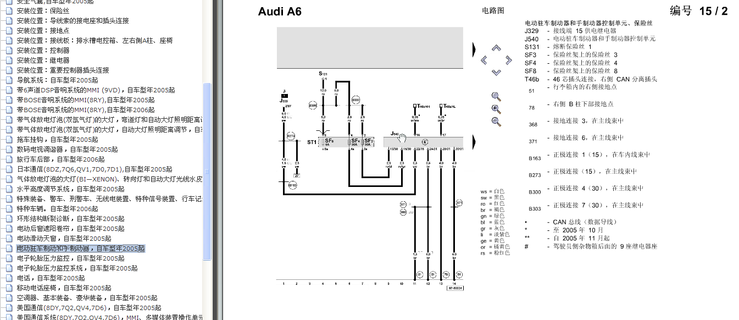The image size is (739, 320).
Task: Click document icon beside 安装位置：继电器
Action: click(8, 60)
